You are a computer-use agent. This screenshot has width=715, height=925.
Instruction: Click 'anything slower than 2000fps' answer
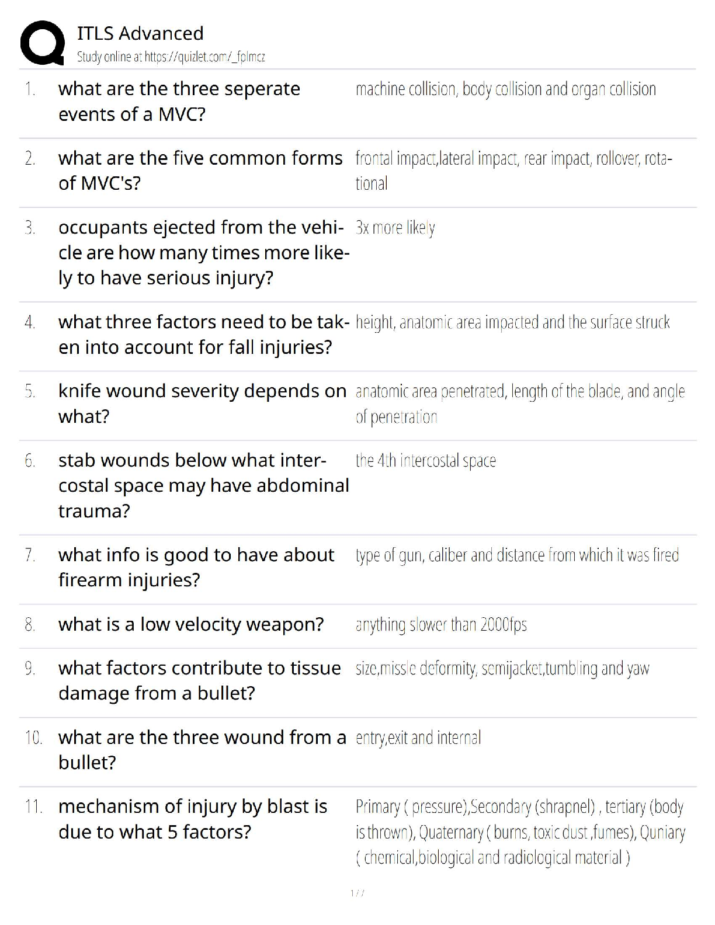441,625
